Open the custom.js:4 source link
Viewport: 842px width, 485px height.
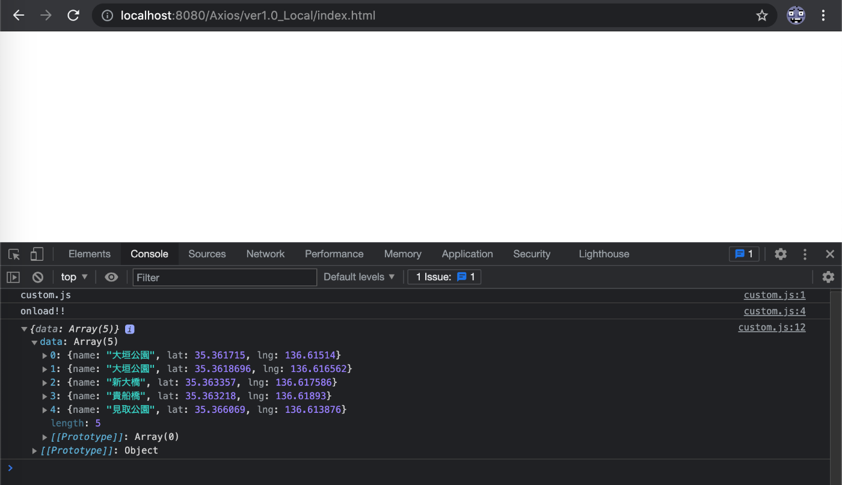point(775,311)
